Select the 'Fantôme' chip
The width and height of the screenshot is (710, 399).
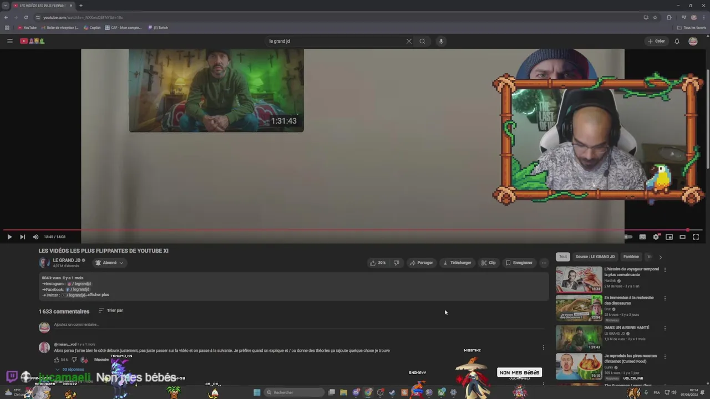pos(631,257)
